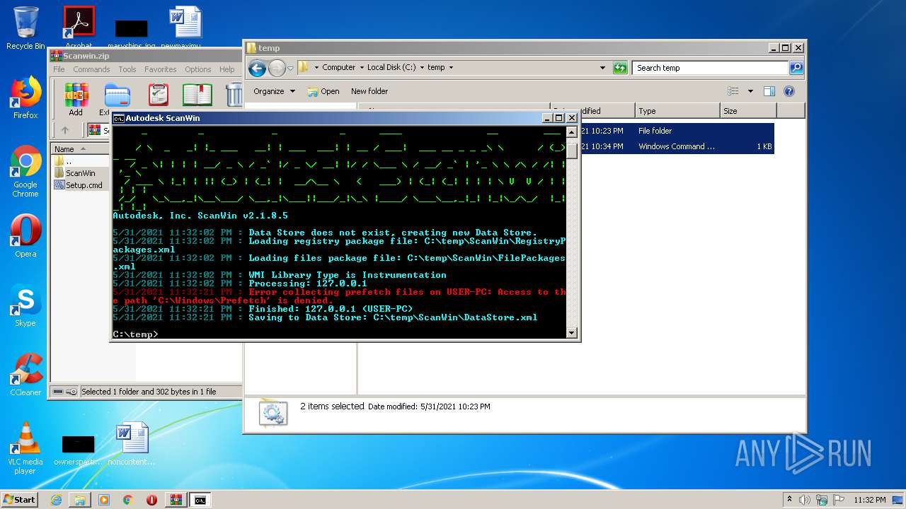Open the WinRAR Commands menu
The image size is (906, 509).
(x=91, y=69)
